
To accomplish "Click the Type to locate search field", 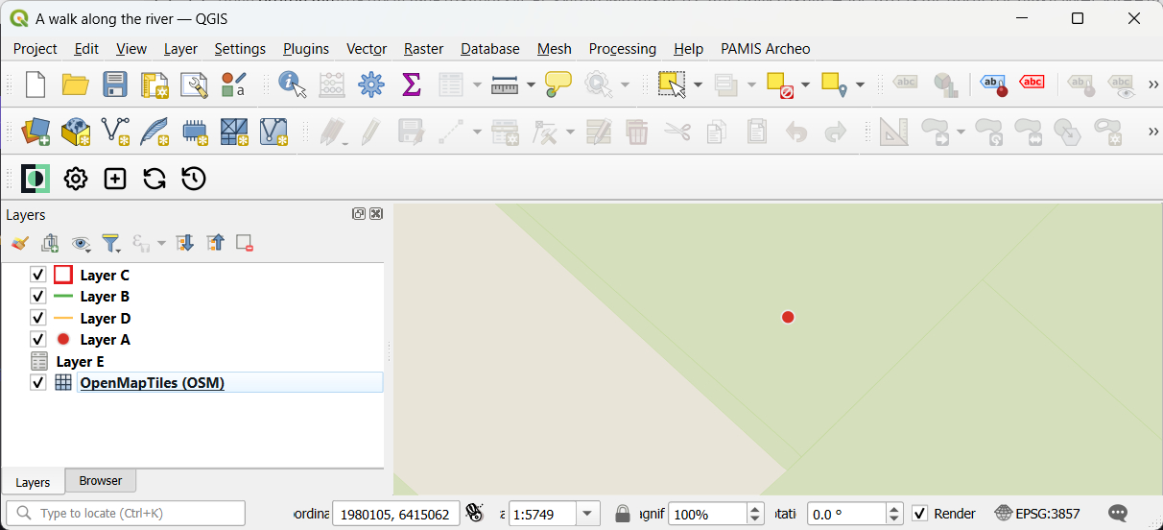I will (x=126, y=513).
